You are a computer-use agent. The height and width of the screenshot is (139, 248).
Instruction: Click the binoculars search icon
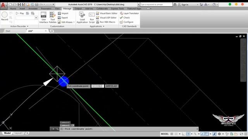pyautogui.click(x=175, y=5)
